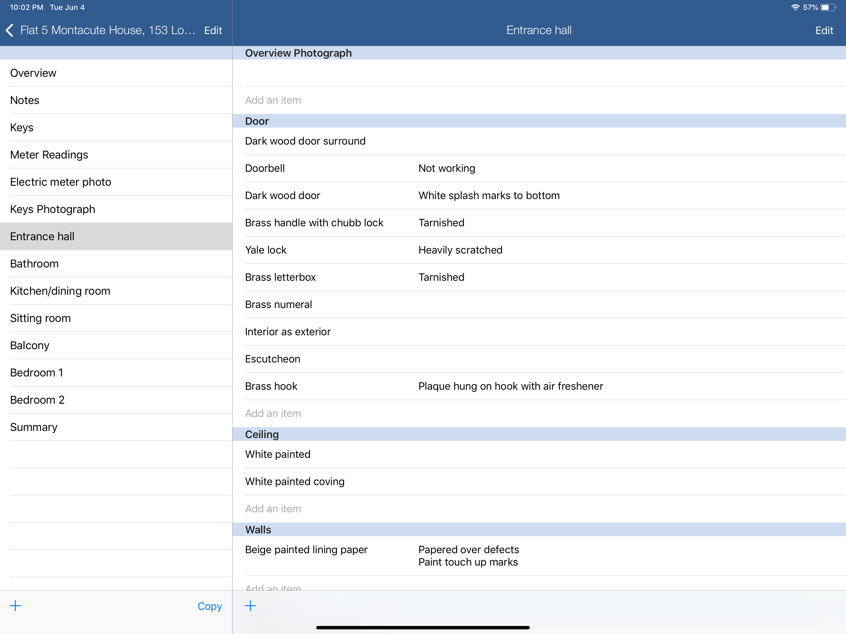Tap 'Papered over defects' condition text
This screenshot has height=634, width=846.
point(469,549)
